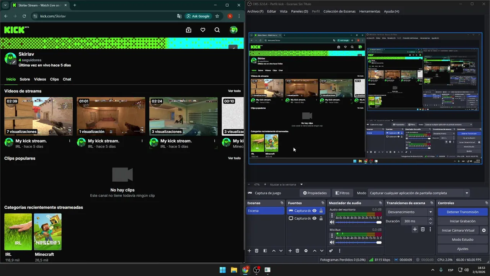This screenshot has width=490, height=276.
Task: Open virtual camera settings gear
Action: (484, 230)
